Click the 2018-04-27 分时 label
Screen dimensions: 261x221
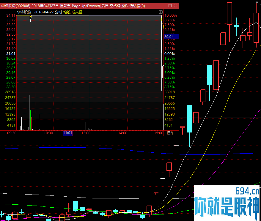coord(48,12)
